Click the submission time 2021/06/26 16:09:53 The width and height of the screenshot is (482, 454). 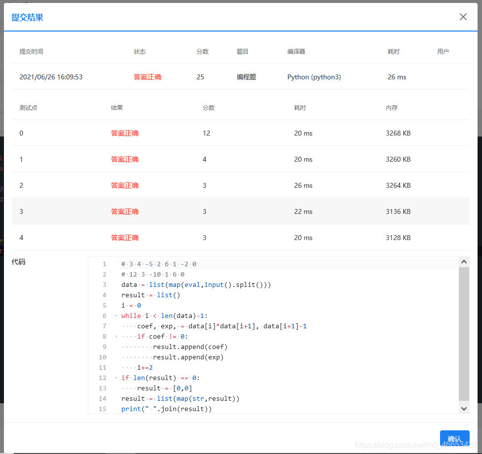pyautogui.click(x=51, y=77)
